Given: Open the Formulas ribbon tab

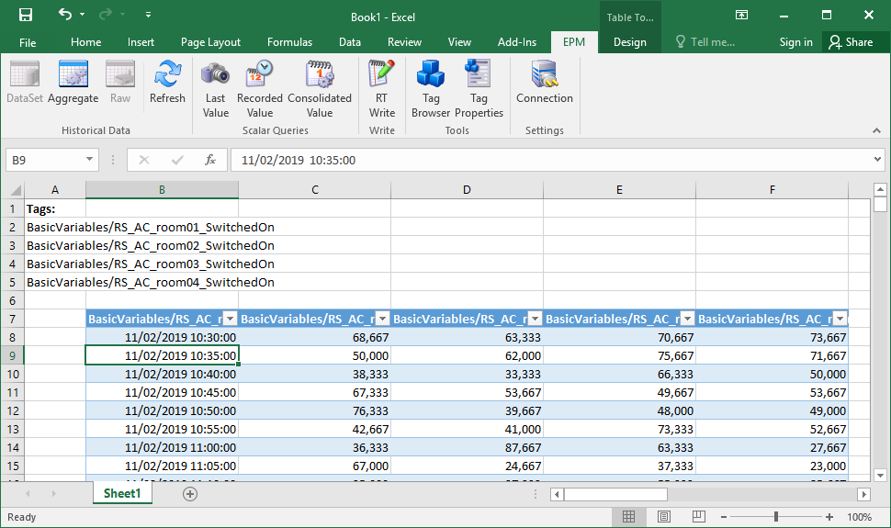Looking at the screenshot, I should [289, 42].
